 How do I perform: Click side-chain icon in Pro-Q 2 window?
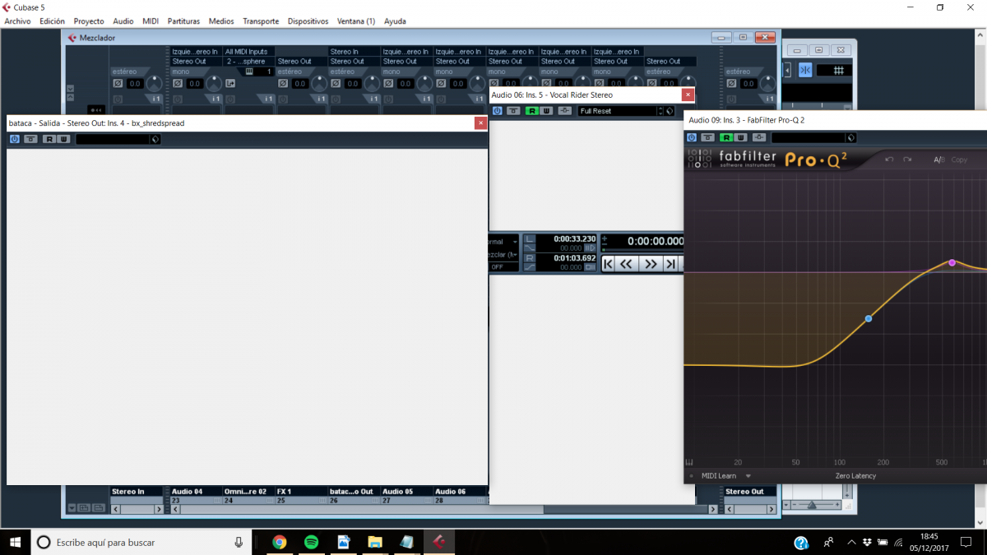[758, 137]
